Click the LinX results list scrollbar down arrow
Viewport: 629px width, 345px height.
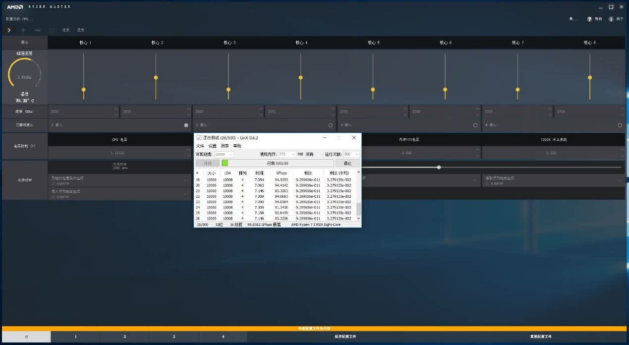tap(359, 218)
